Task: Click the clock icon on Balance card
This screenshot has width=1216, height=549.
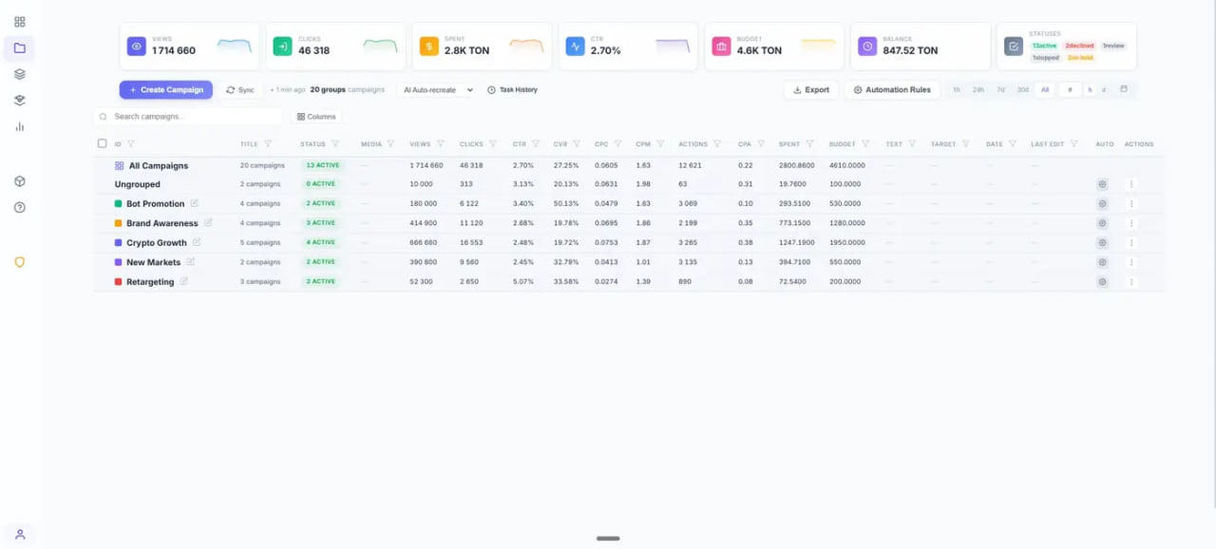Action: pyautogui.click(x=867, y=46)
